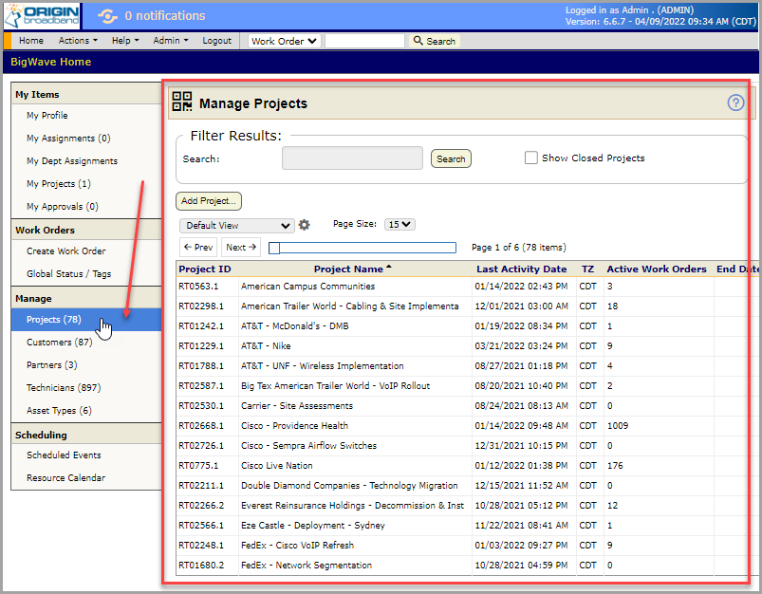Expand the Actions menu

[78, 41]
